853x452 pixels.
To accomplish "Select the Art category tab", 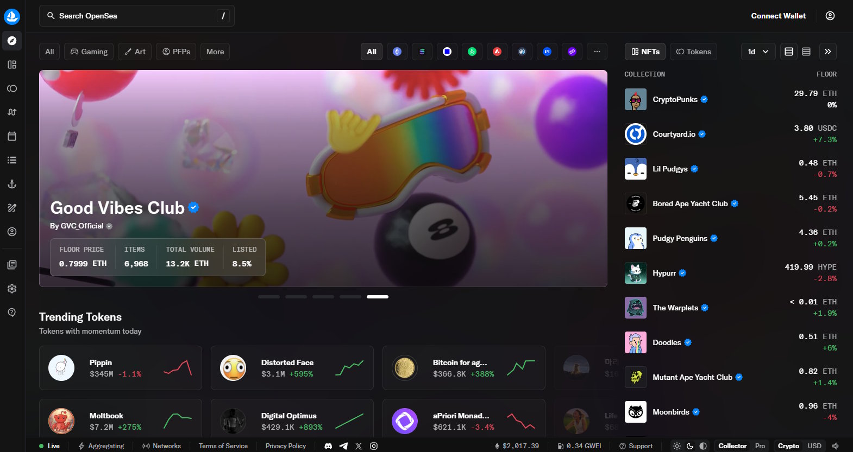I will click(x=135, y=52).
